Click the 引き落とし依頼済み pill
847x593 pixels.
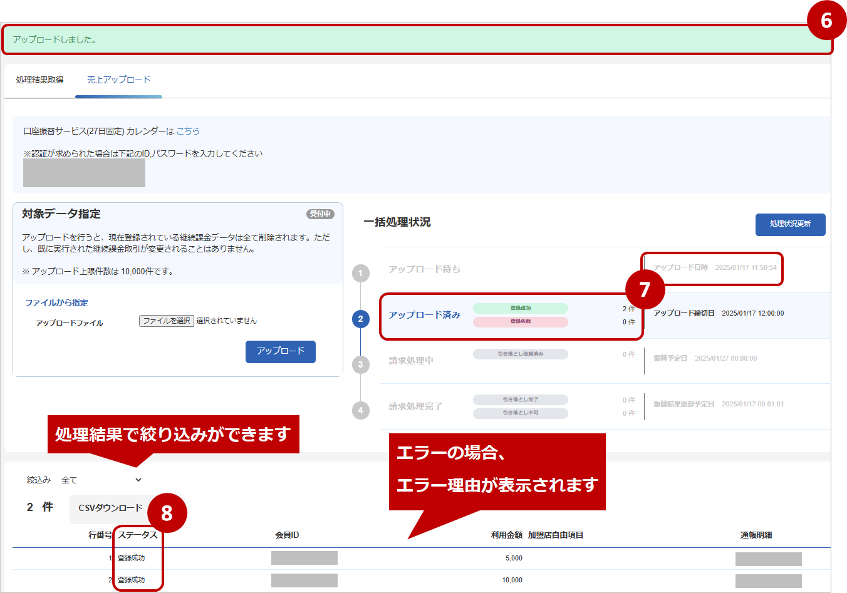click(x=521, y=354)
